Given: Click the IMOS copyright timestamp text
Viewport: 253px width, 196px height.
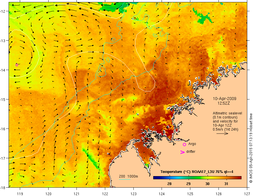Looking at the screenshot, I should (x=251, y=148).
